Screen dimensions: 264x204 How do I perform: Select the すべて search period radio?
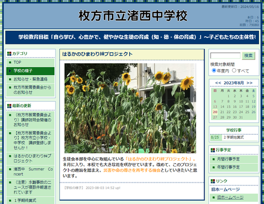234,70
